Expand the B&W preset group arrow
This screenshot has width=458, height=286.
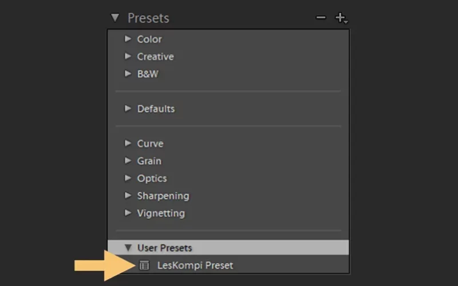click(128, 74)
